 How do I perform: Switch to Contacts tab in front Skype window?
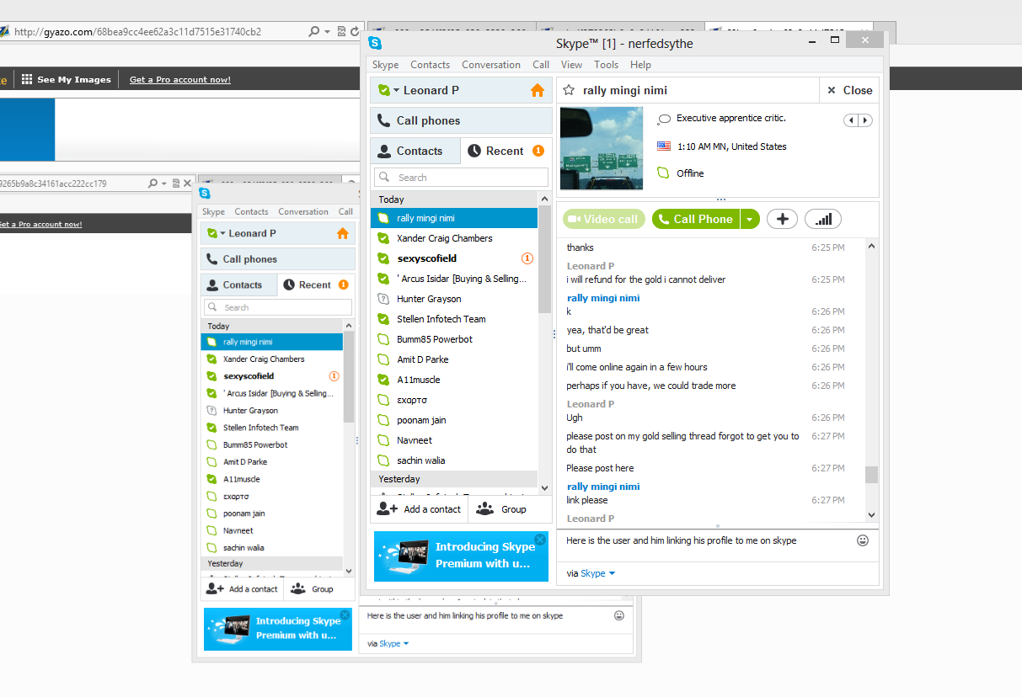tap(415, 151)
